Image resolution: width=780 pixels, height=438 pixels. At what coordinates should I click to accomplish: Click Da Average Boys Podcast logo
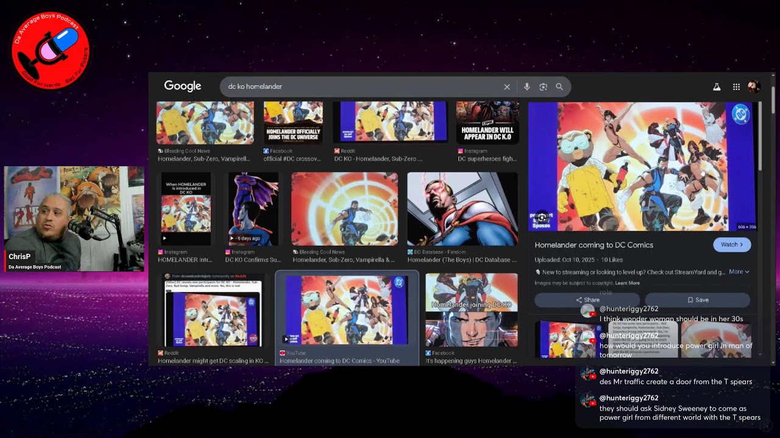coord(51,50)
